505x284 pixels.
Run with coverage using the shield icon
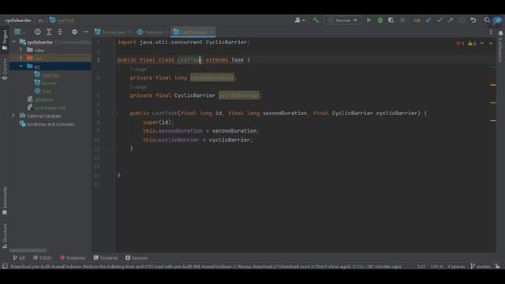click(391, 21)
